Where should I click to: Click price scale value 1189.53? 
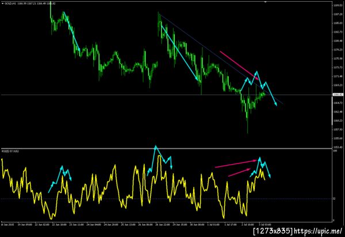[338, 5]
